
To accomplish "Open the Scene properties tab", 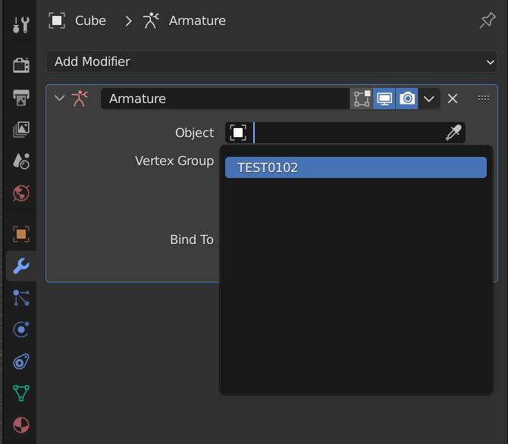I will click(x=21, y=161).
